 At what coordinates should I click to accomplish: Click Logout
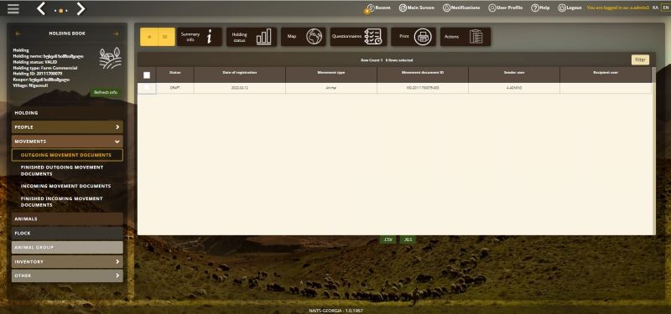[570, 8]
